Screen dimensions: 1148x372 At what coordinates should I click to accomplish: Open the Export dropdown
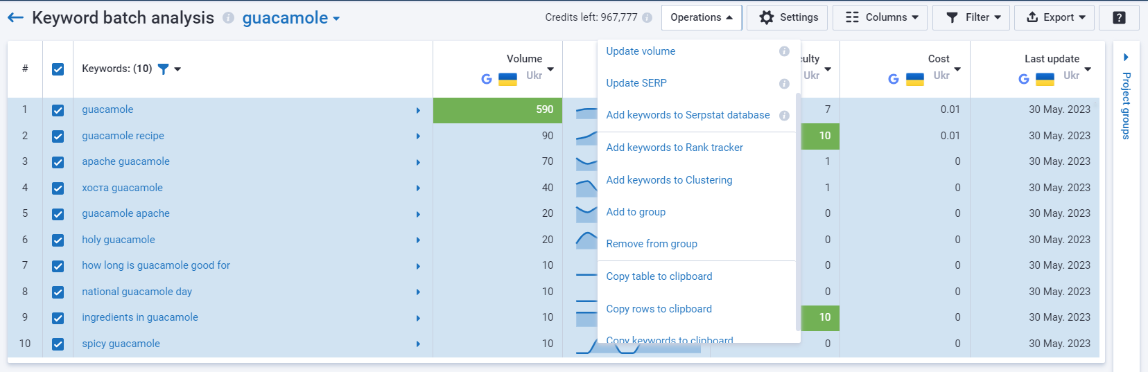tap(1054, 18)
